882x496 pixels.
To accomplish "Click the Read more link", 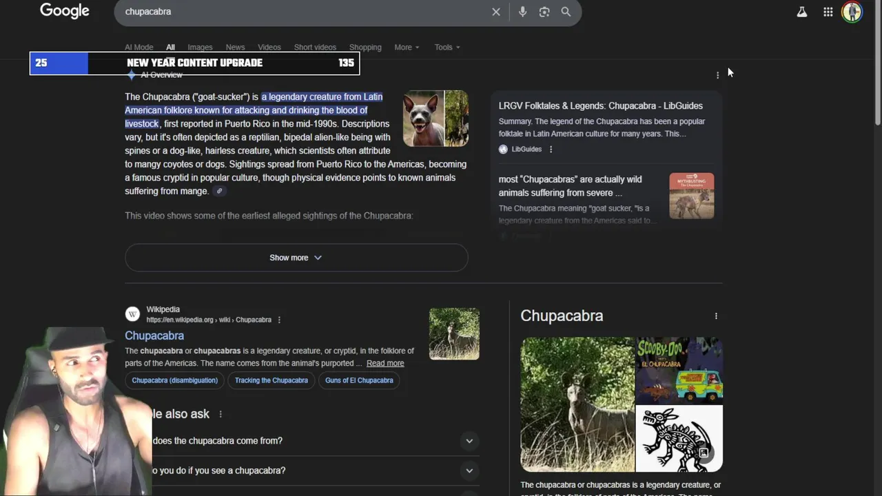I will pos(385,363).
